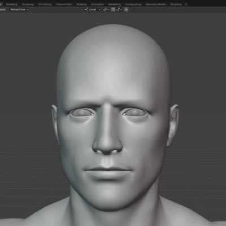226x226 pixels.
Task: Open the RetopoFlow dropdown menu
Action: coord(19,10)
